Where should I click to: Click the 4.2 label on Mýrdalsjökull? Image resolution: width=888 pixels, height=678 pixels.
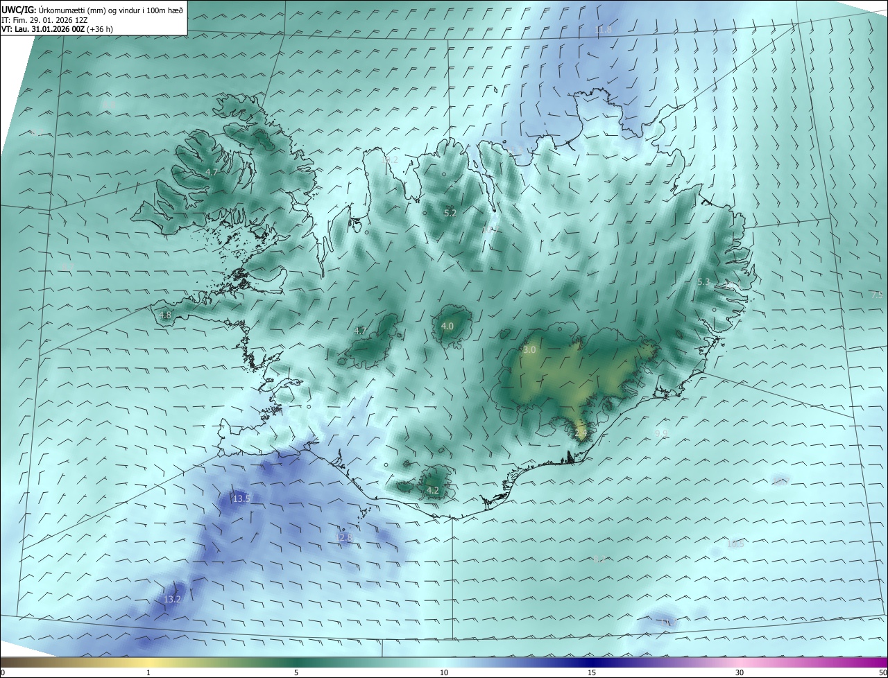tap(433, 490)
